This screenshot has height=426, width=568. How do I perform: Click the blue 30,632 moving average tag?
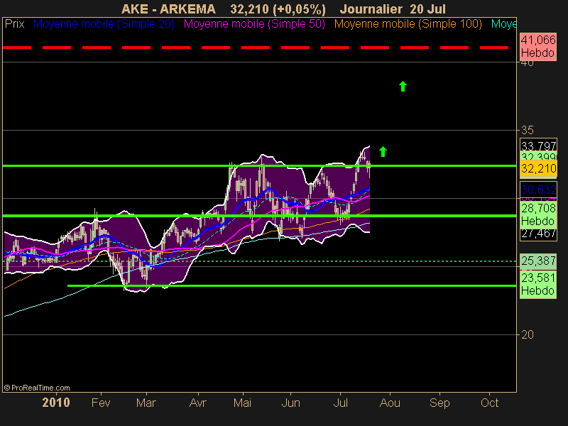coord(538,190)
